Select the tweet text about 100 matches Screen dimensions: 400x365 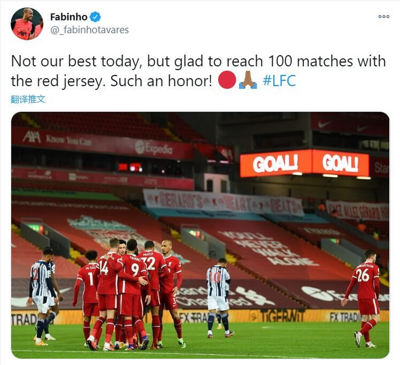tap(198, 71)
